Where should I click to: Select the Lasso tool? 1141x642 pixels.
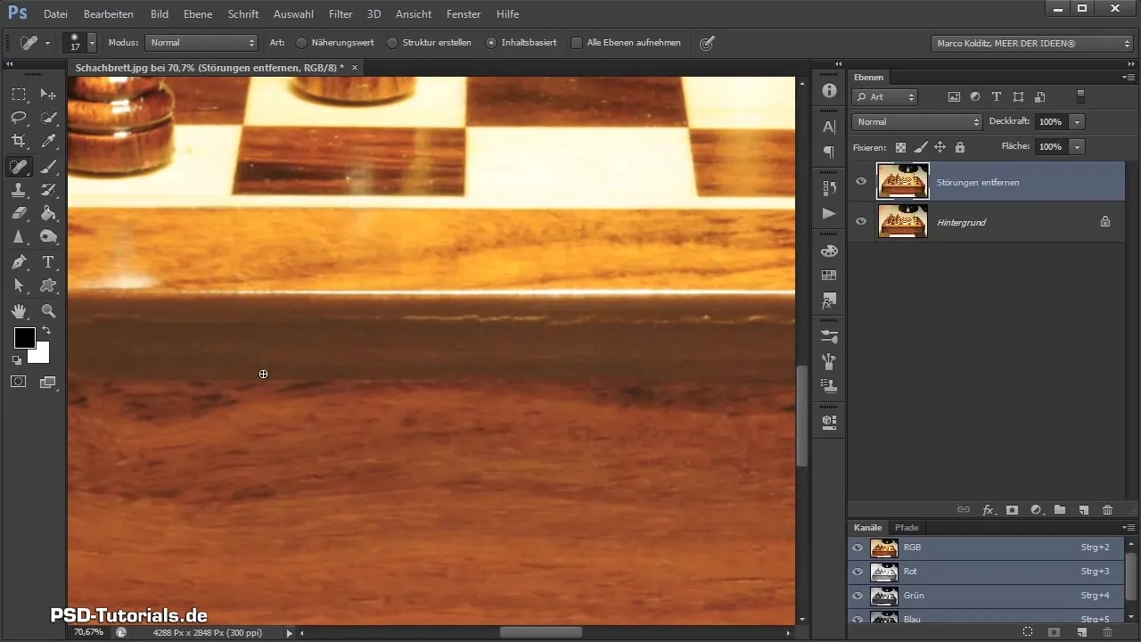pos(19,118)
